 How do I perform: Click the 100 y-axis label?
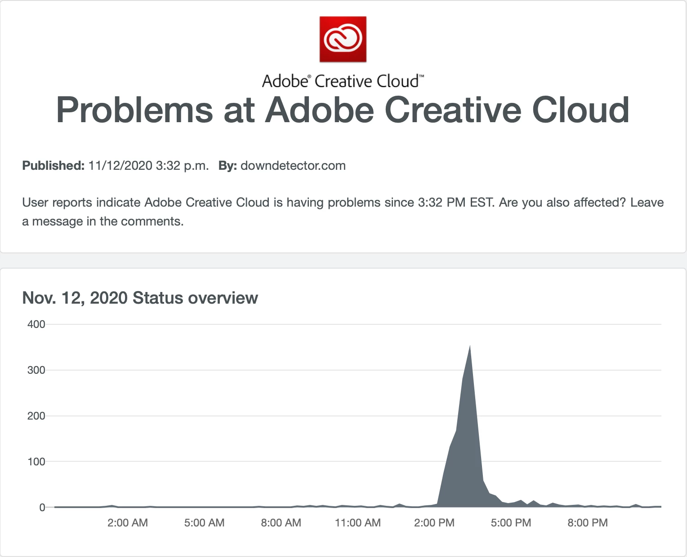pos(36,462)
